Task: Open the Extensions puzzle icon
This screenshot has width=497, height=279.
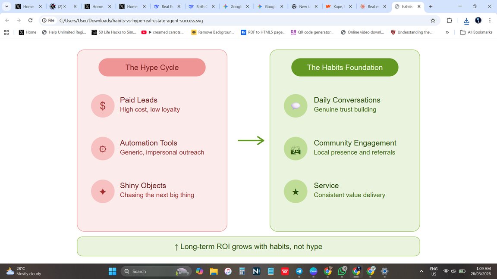Action: coord(449,20)
